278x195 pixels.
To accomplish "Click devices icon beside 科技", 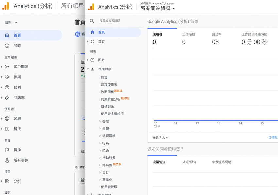I will pos(7,129).
